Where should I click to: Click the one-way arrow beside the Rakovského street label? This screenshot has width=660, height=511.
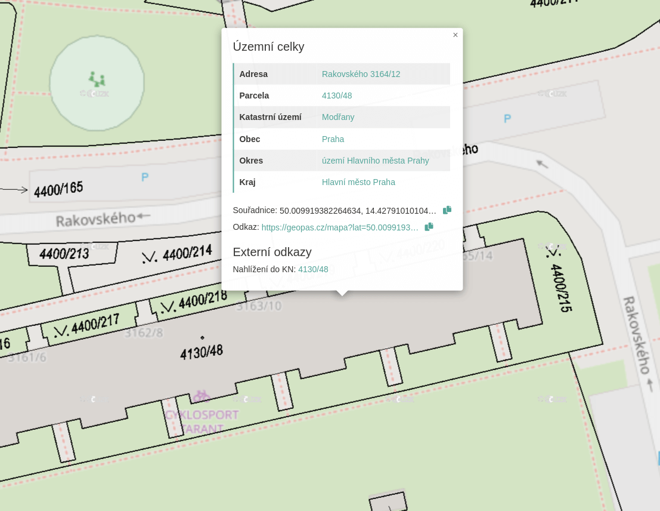[x=144, y=216]
